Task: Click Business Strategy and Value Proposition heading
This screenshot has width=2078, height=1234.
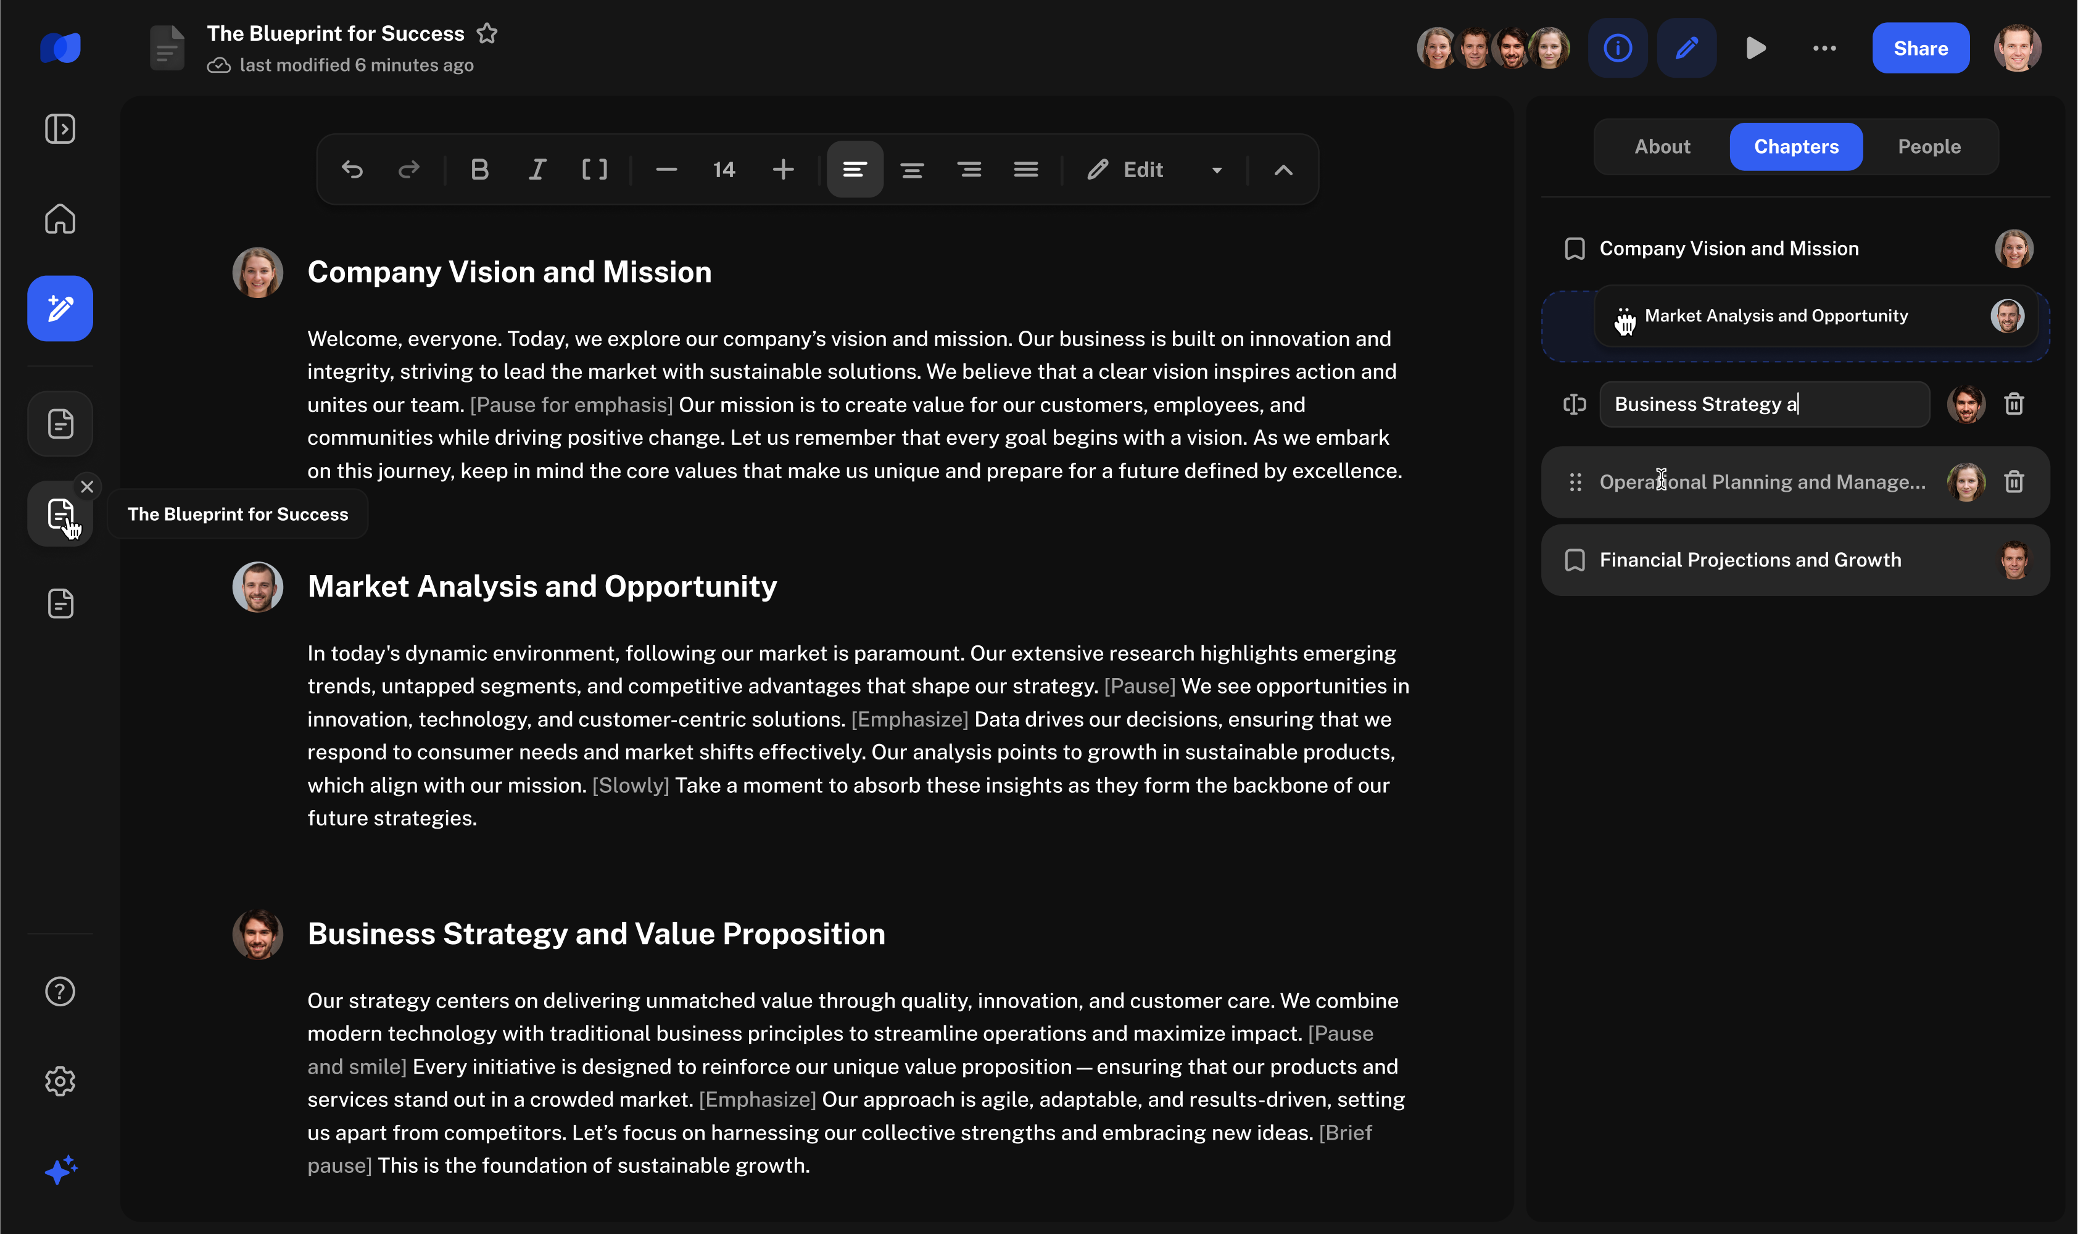Action: (x=596, y=934)
